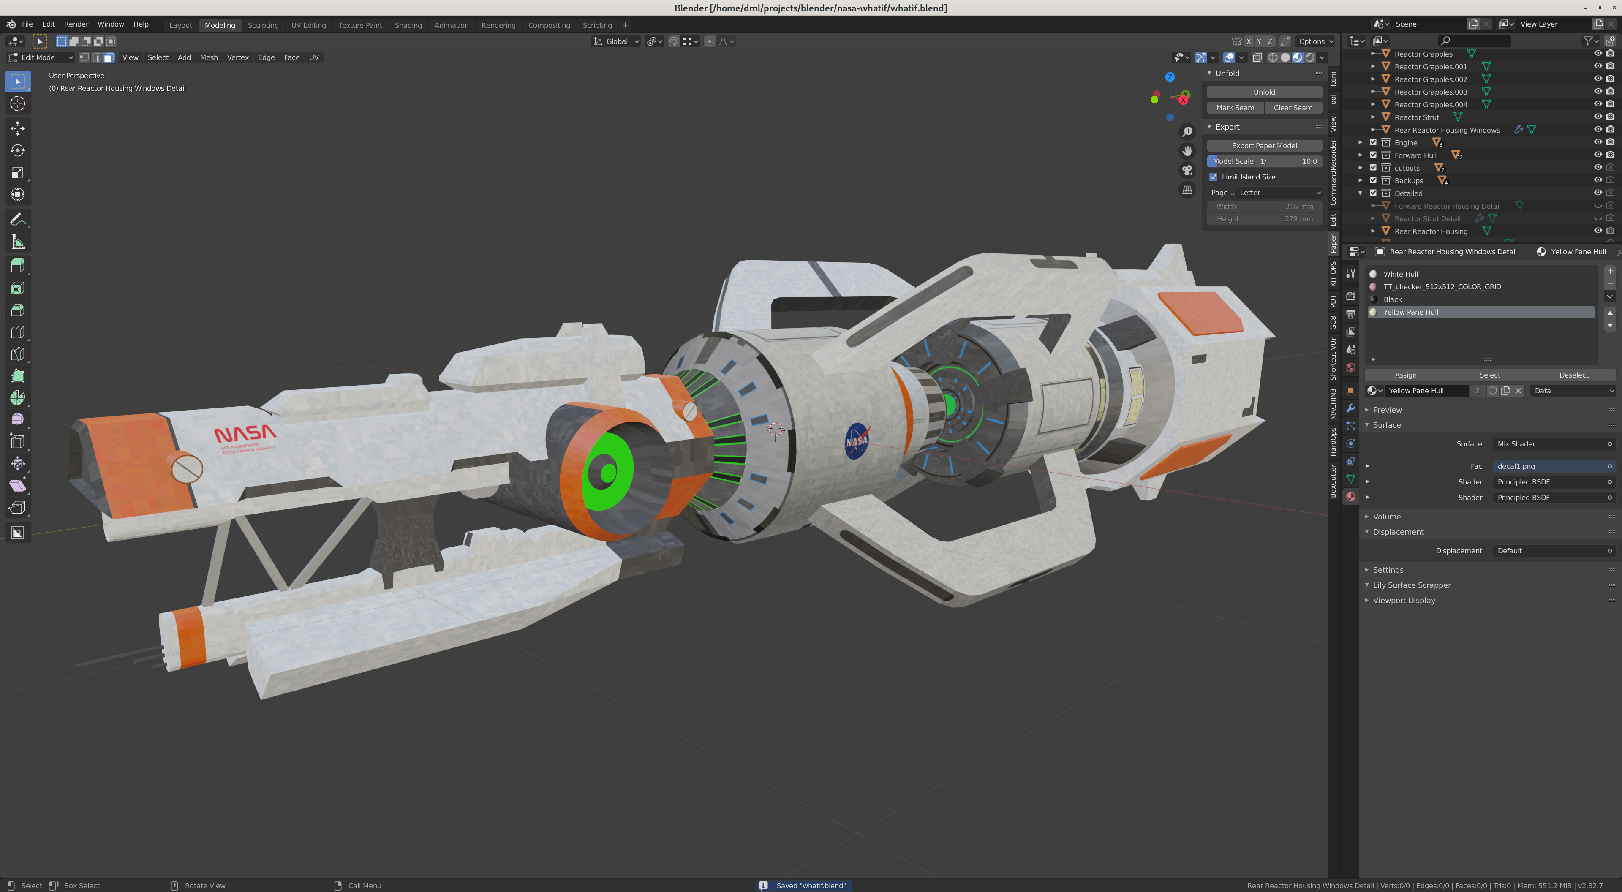This screenshot has height=892, width=1622.
Task: Click Export Paper Model button
Action: [x=1264, y=145]
